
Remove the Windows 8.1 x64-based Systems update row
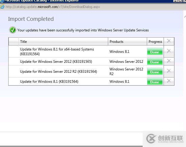[169, 51]
